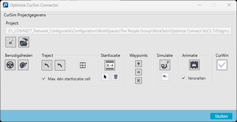This screenshot has width=237, height=122.
Task: Add a waypoint with the plus icon
Action: pyautogui.click(x=139, y=64)
